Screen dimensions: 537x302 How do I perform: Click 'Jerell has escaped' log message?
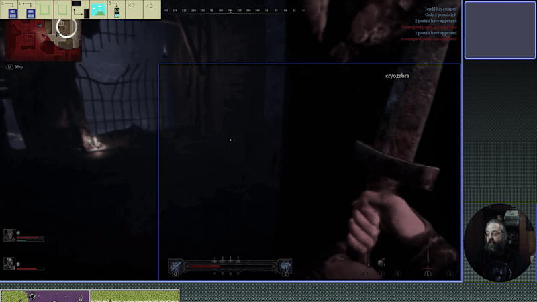click(x=440, y=9)
